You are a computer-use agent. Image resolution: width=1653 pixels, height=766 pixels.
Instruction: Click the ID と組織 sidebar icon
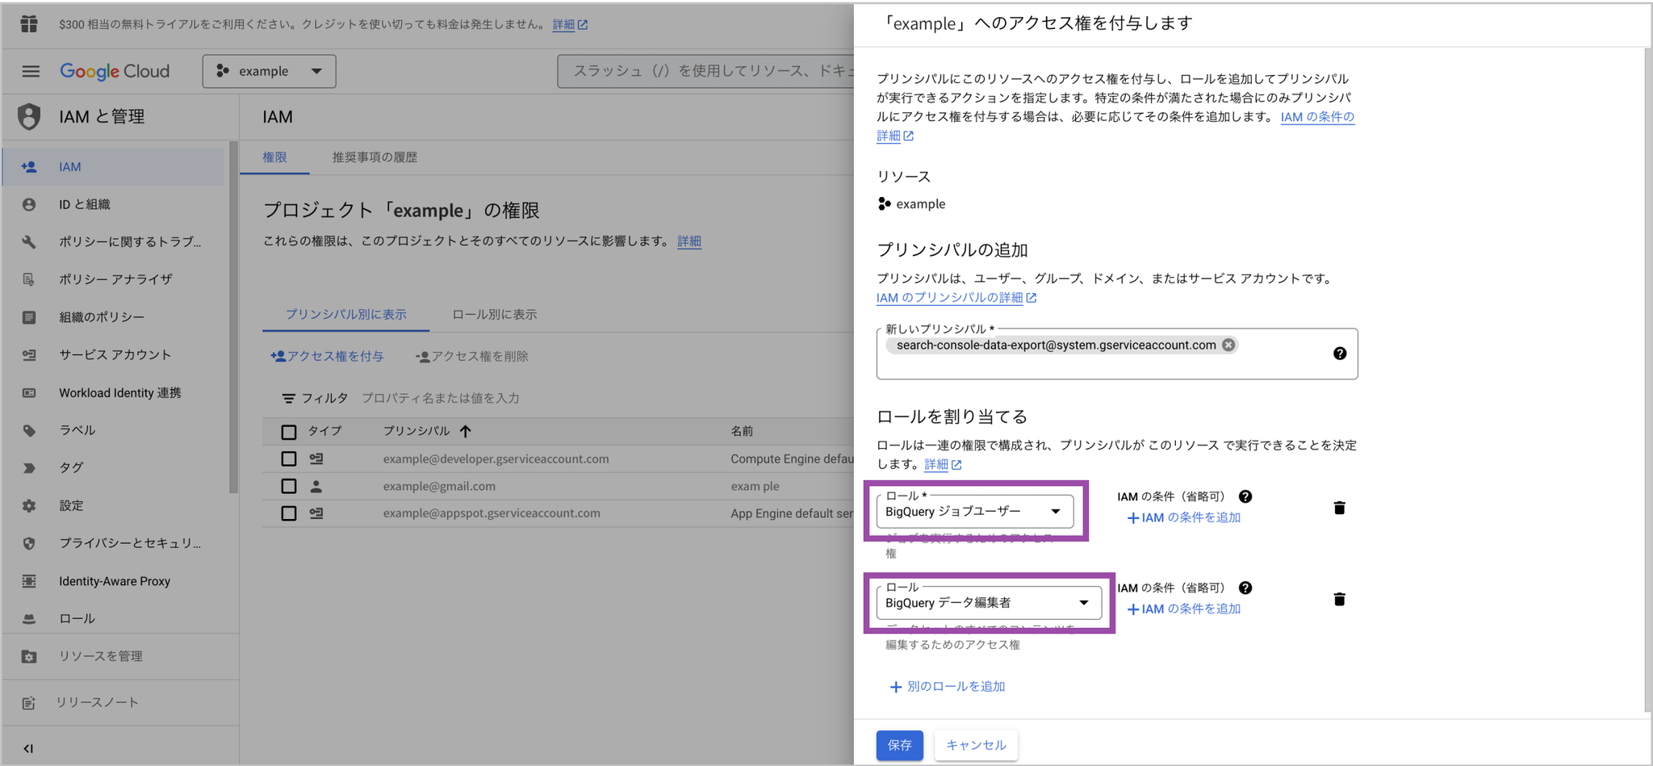coord(29,204)
